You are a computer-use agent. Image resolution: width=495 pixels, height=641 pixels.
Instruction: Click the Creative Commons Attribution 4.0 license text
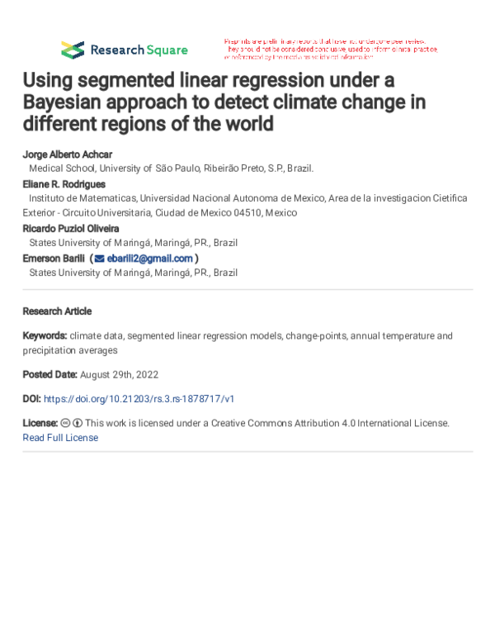[x=266, y=423]
